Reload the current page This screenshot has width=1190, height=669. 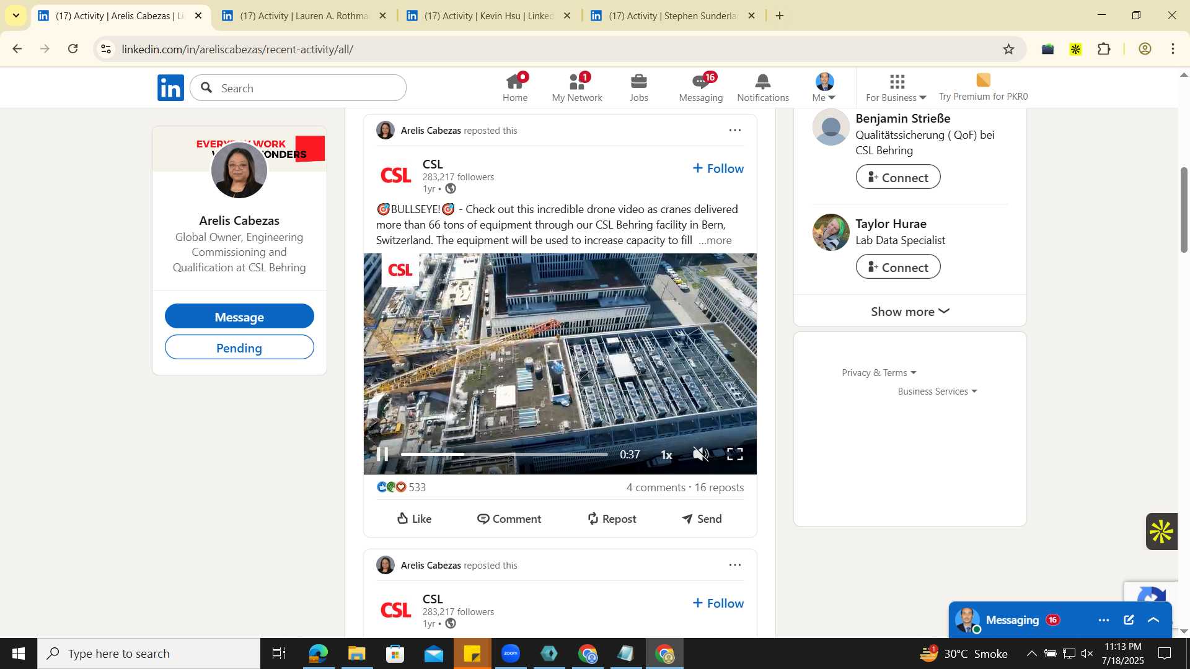click(x=73, y=49)
